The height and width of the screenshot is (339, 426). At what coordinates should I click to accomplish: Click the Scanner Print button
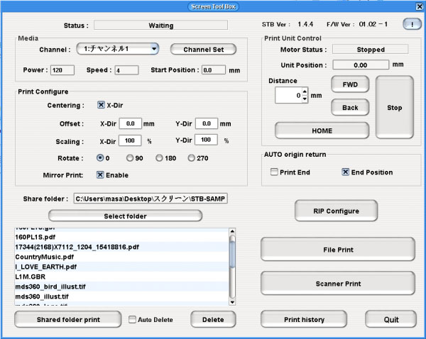[338, 284]
